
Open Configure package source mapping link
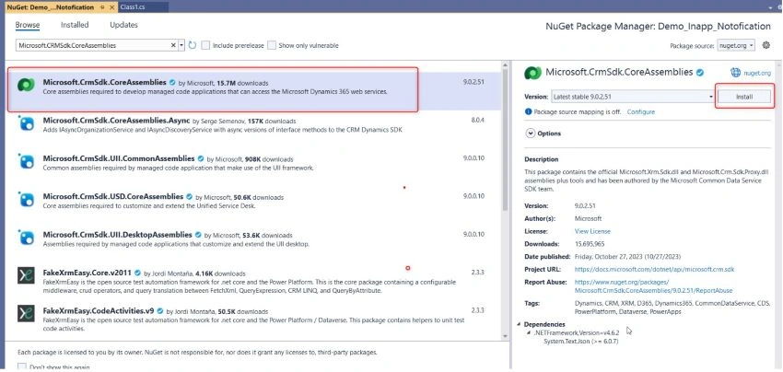coord(641,111)
